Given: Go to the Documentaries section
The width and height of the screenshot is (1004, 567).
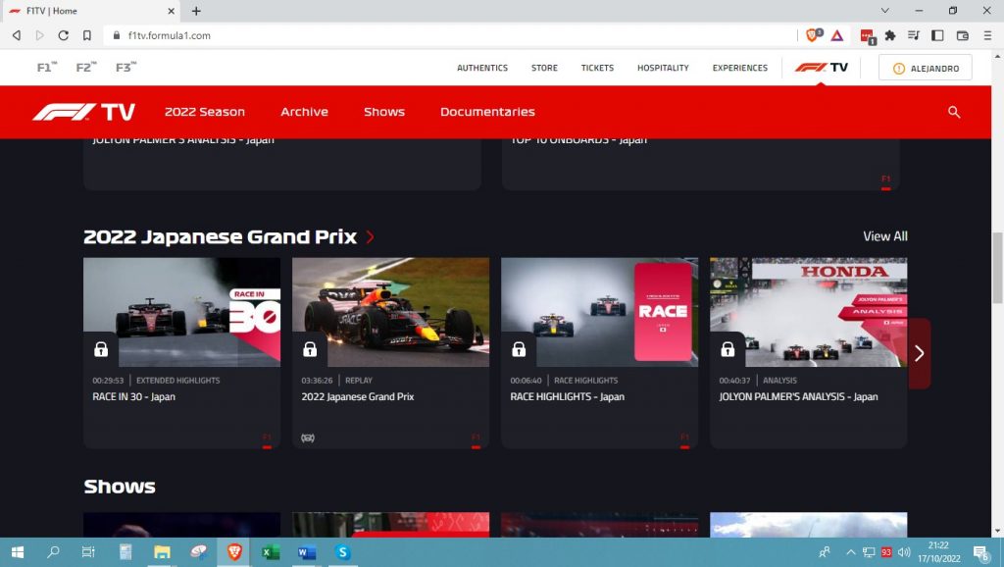Looking at the screenshot, I should (487, 112).
